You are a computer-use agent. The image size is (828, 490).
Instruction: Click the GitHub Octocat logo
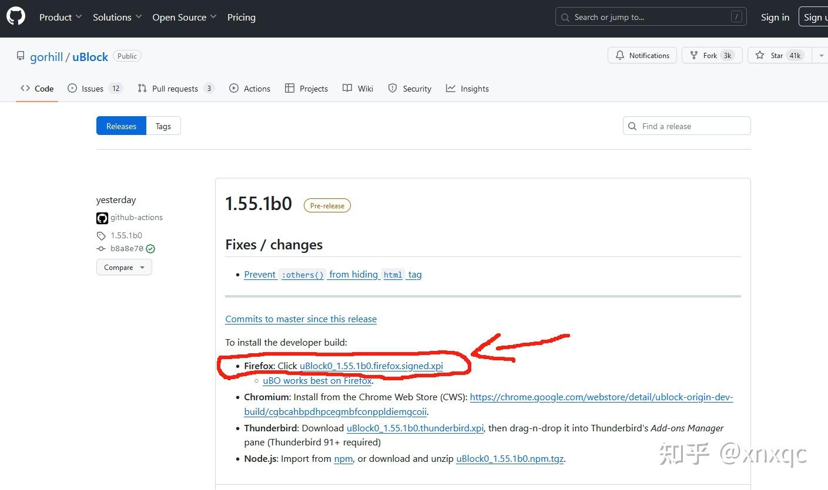[15, 16]
